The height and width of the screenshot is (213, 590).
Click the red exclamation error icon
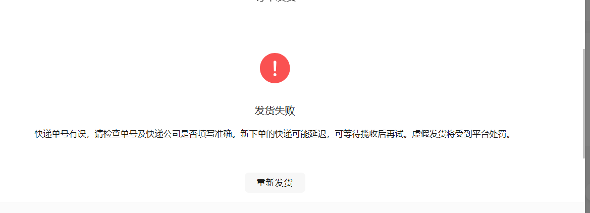click(275, 68)
